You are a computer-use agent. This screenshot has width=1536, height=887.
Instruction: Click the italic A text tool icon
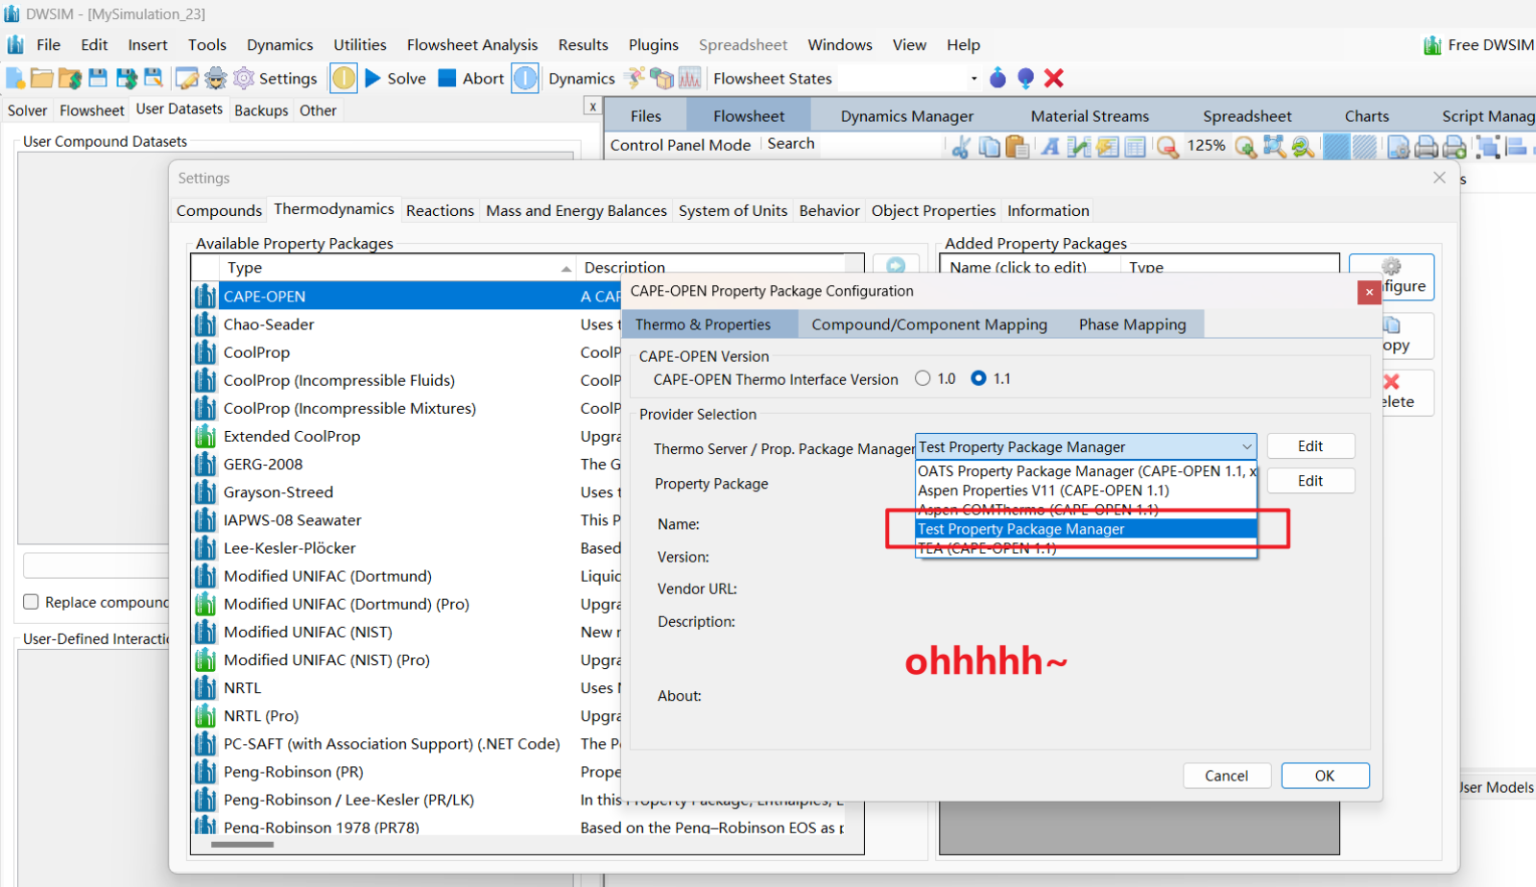coord(1050,146)
